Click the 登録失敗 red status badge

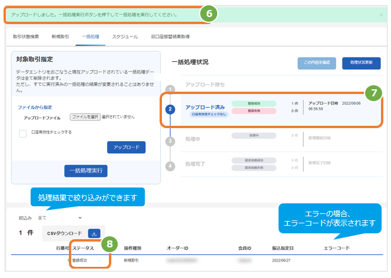click(x=254, y=110)
